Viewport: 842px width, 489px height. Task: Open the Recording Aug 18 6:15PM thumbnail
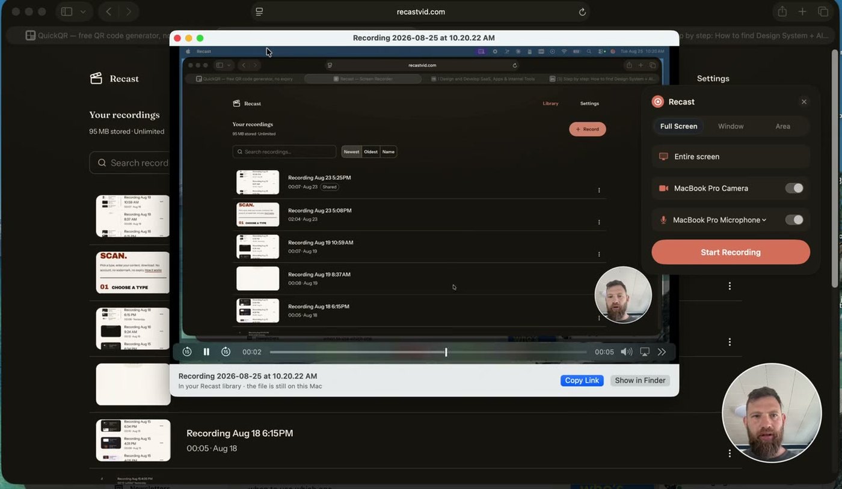pos(133,440)
